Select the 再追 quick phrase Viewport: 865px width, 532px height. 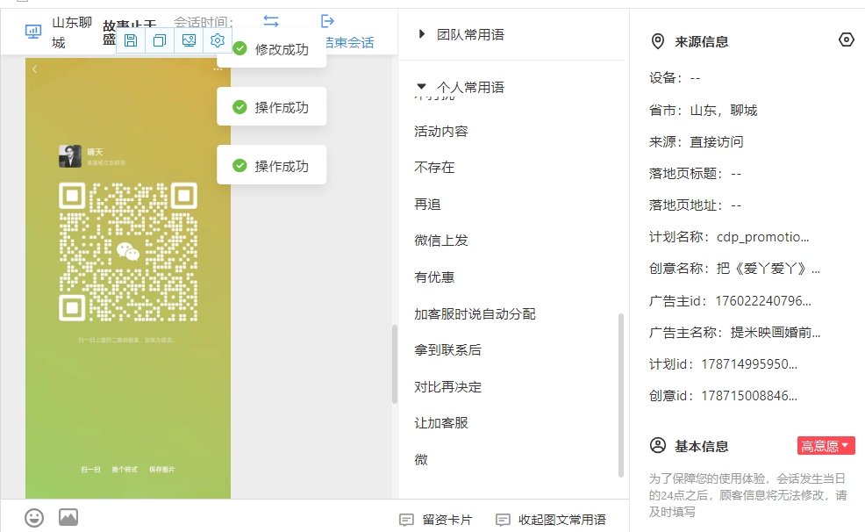427,205
